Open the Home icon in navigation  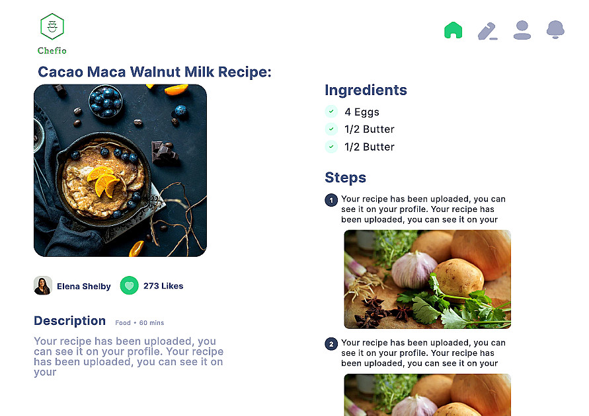453,30
